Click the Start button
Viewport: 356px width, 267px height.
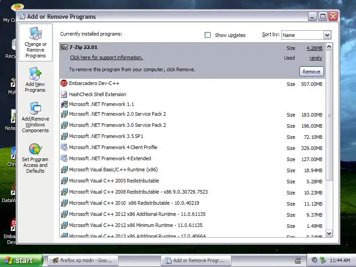pos(21,260)
